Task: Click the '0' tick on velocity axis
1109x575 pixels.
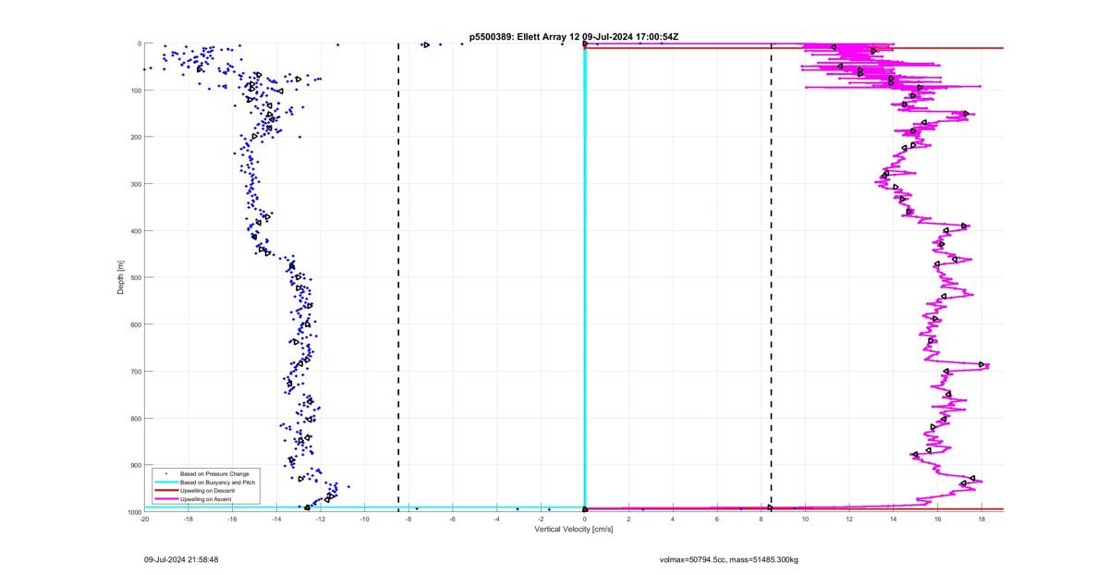Action: click(x=585, y=519)
